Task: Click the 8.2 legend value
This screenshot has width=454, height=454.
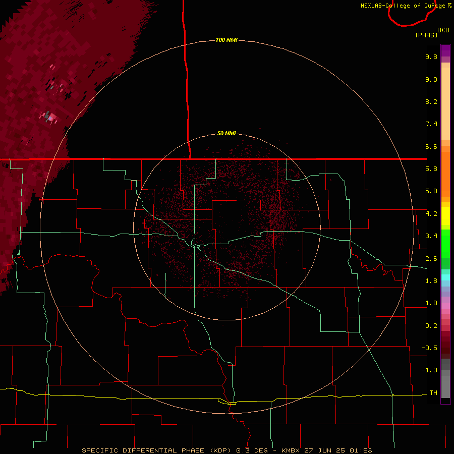Action: pos(431,101)
